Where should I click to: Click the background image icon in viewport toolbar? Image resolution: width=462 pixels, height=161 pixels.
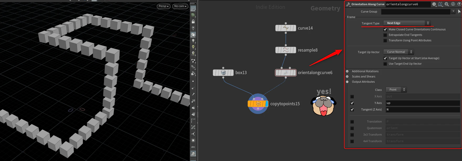193,154
